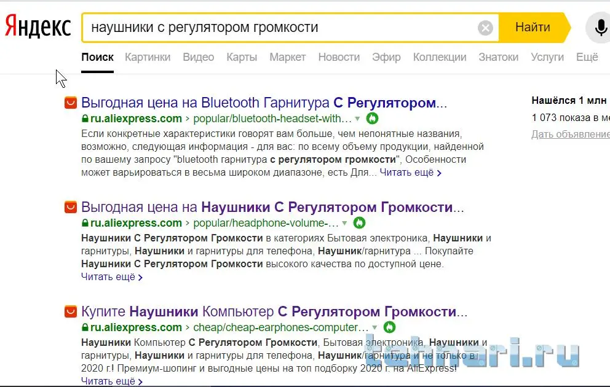The height and width of the screenshot is (387, 610).
Task: Click AliExpress favicon of Купите Наушники Компьютер result
Action: (71, 311)
